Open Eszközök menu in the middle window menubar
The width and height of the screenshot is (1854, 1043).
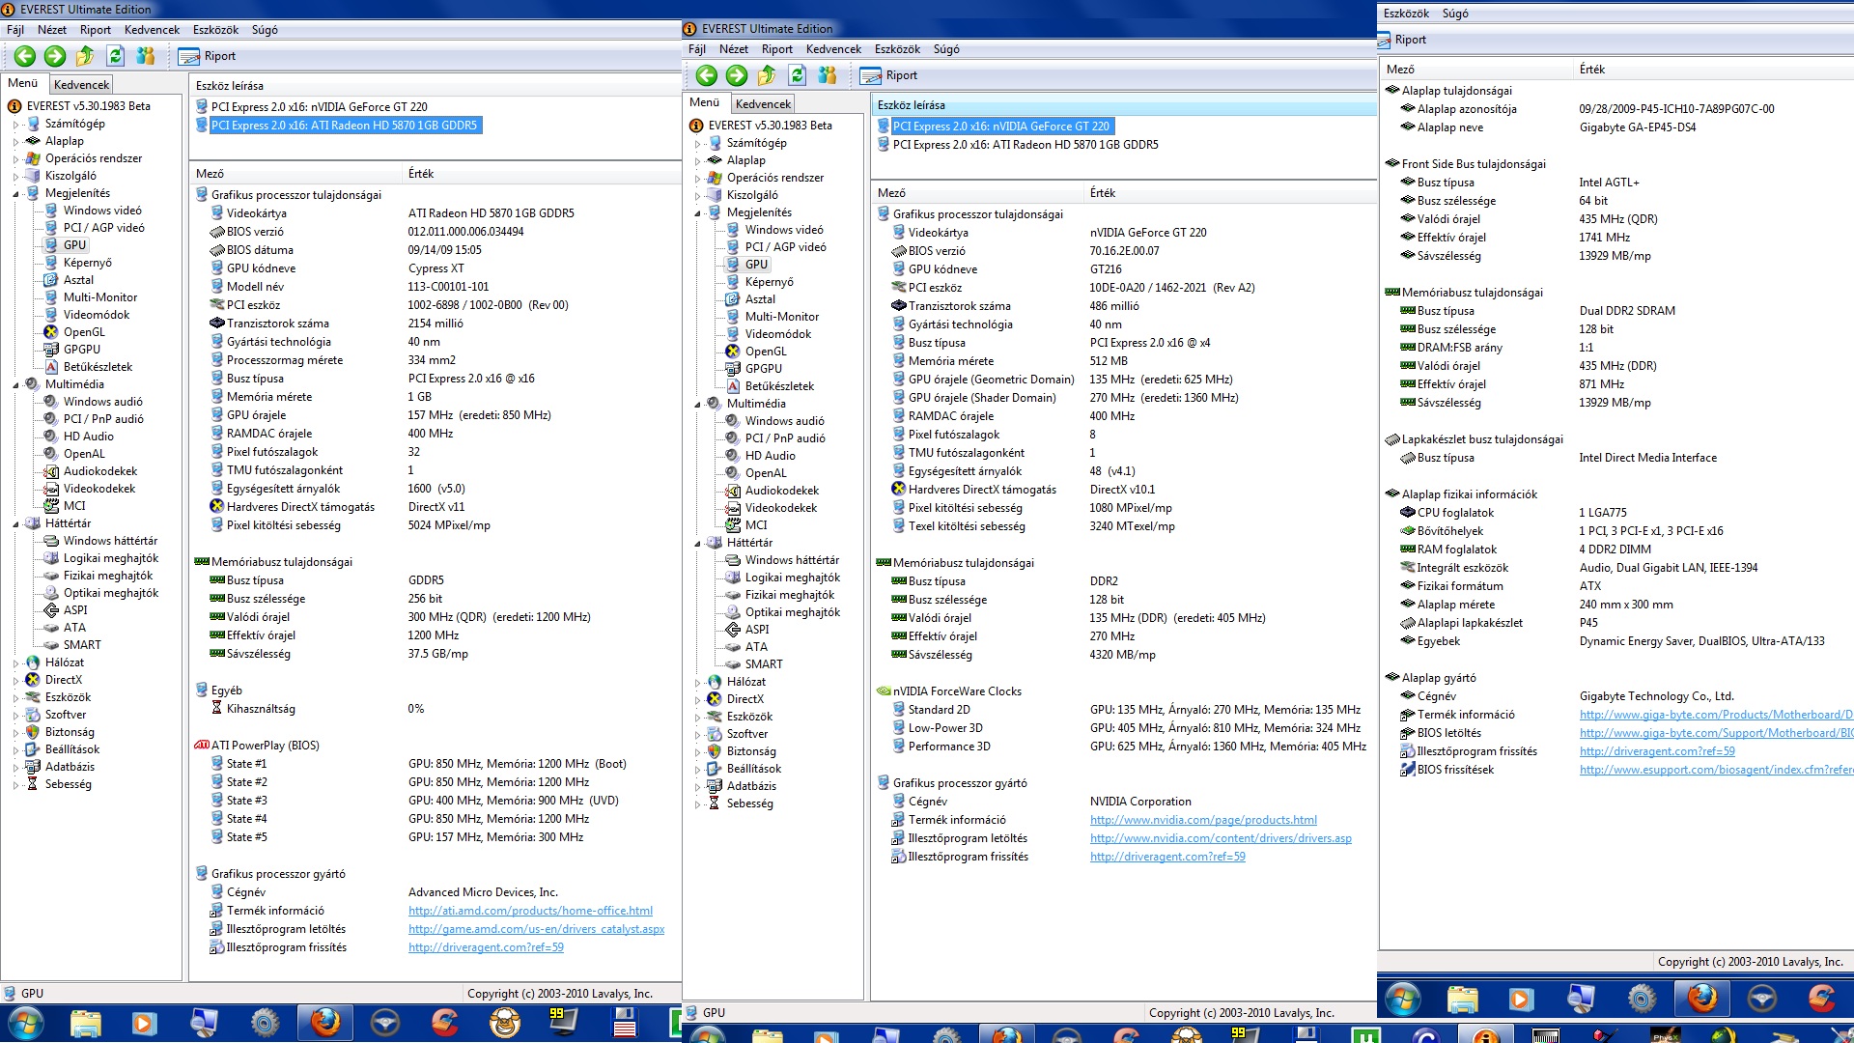pos(897,49)
